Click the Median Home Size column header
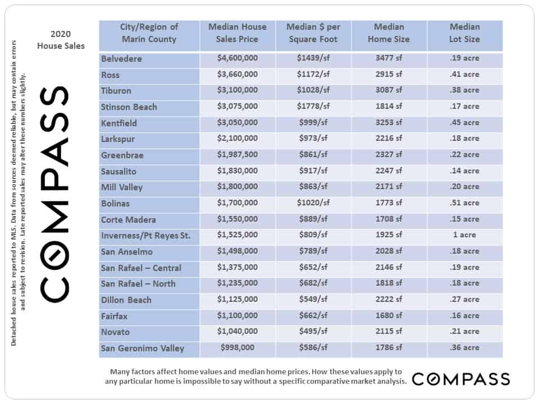This screenshot has width=539, height=404. point(389,33)
